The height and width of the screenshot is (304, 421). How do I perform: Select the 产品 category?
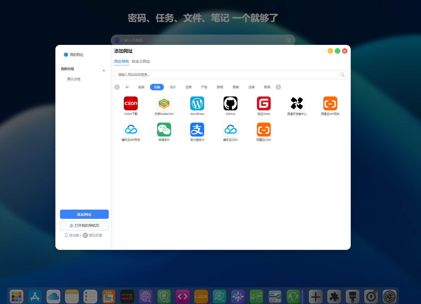tap(204, 87)
